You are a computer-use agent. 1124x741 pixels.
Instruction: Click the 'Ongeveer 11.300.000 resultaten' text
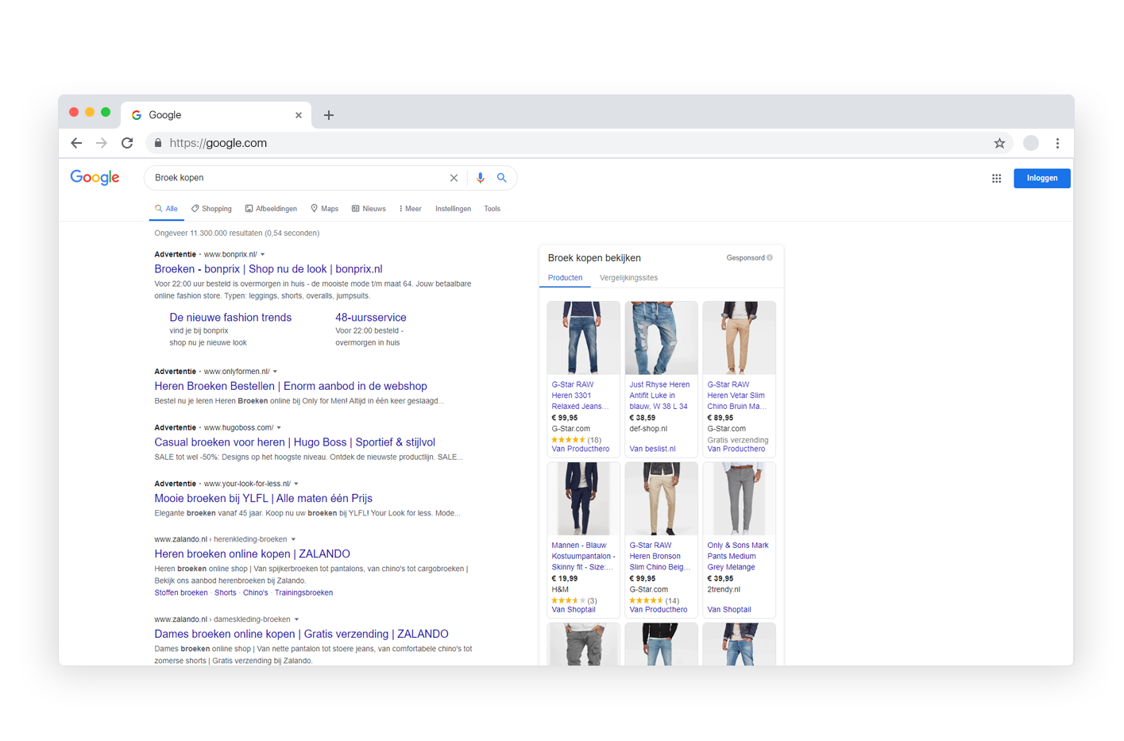[237, 233]
